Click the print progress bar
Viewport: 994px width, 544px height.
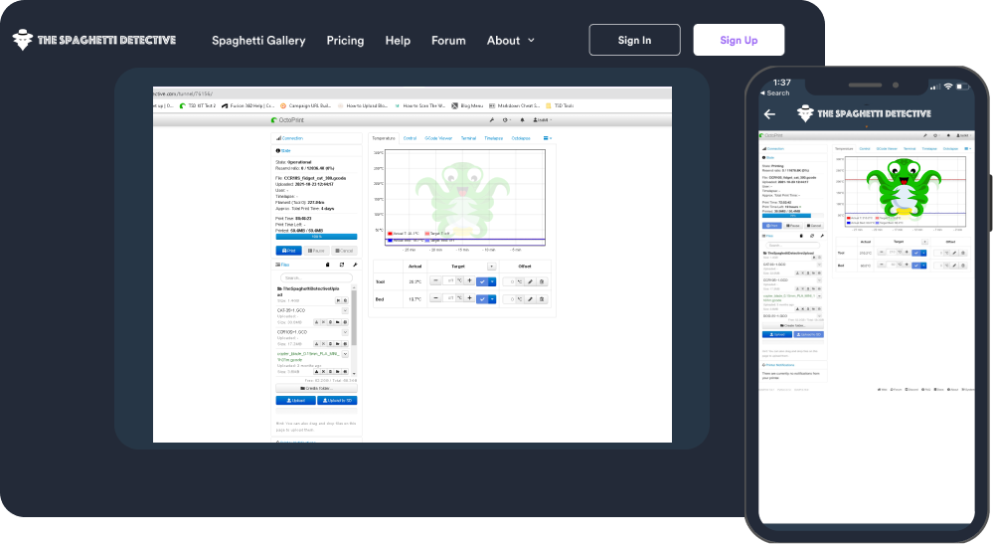pyautogui.click(x=316, y=237)
